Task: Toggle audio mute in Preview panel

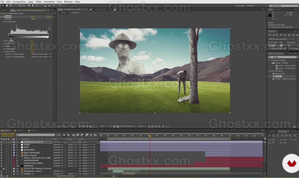Action: point(289,35)
